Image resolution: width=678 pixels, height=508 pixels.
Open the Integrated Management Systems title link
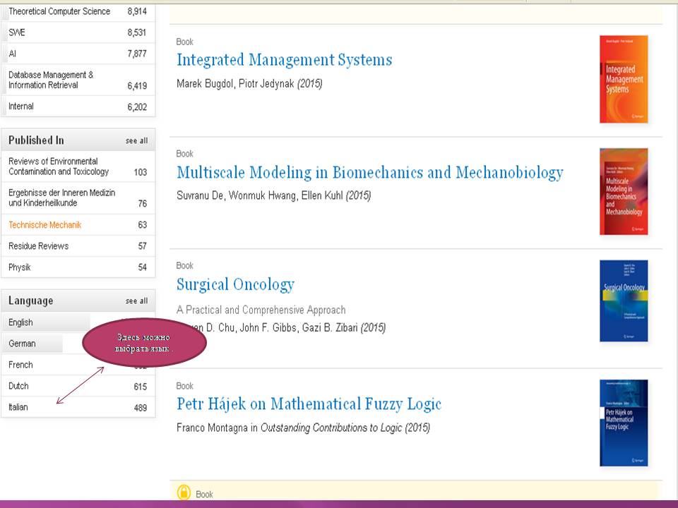[284, 60]
